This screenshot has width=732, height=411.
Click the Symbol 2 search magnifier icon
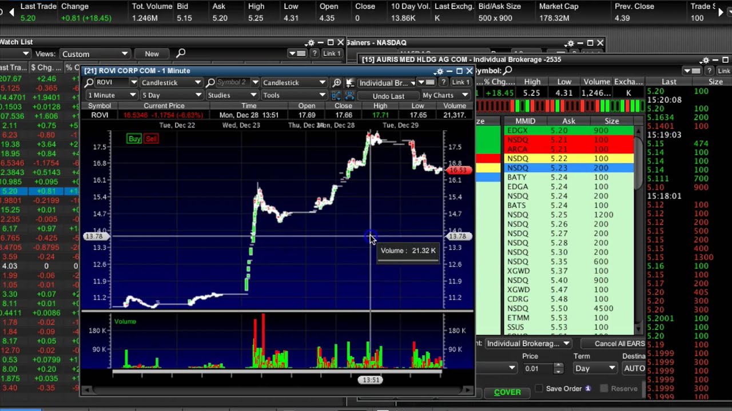coord(211,83)
